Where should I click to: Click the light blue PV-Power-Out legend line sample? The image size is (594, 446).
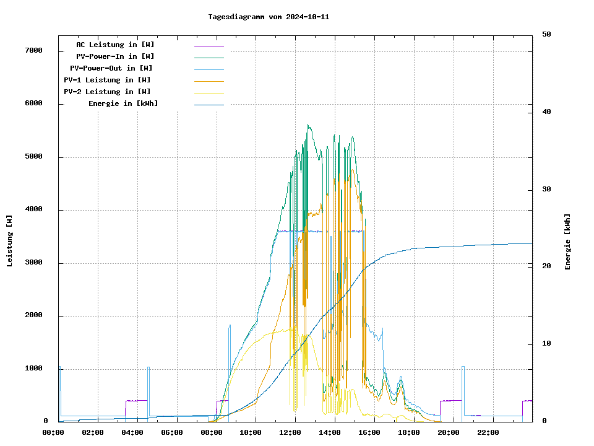[x=209, y=69]
